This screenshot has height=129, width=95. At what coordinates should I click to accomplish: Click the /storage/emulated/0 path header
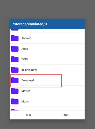pyautogui.click(x=30, y=24)
